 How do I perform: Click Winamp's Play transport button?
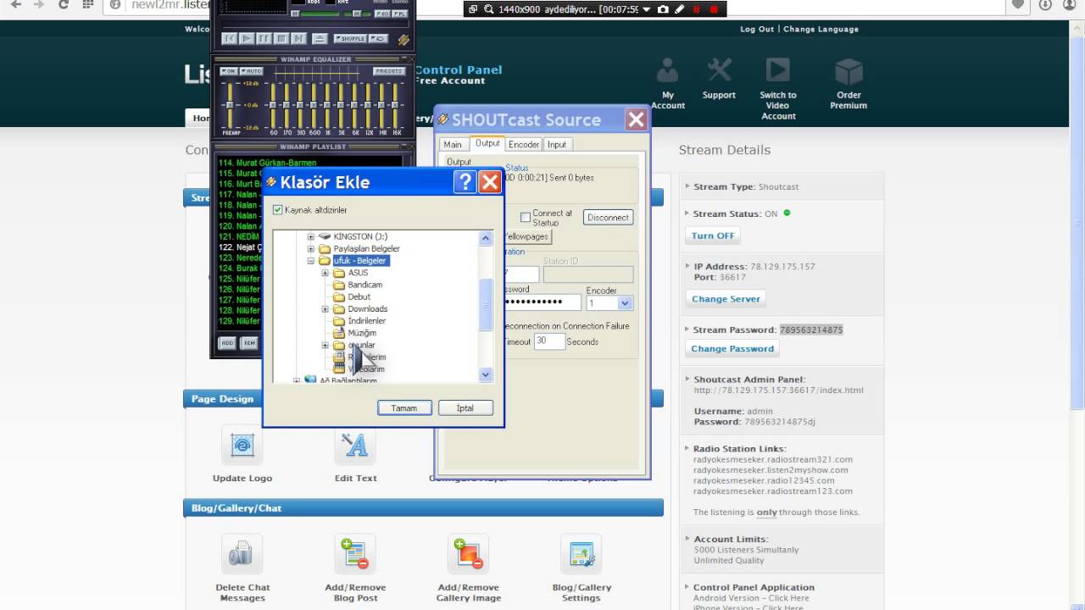click(247, 39)
